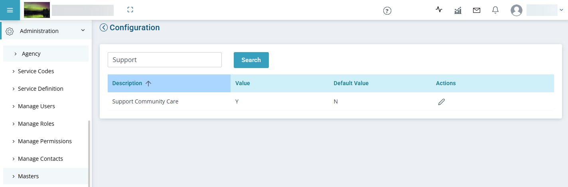Screen dimensions: 568x187
Task: Open the user profile dropdown arrow
Action: click(562, 11)
